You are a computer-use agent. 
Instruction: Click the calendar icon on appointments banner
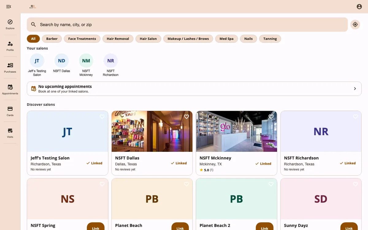pyautogui.click(x=34, y=89)
